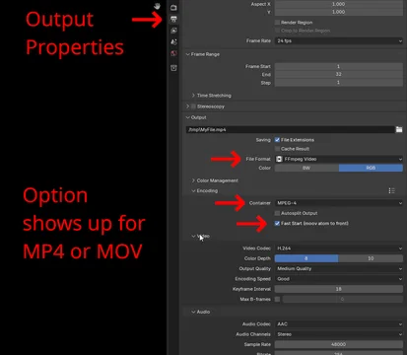Click the output file path field
The height and width of the screenshot is (355, 407).
pos(290,129)
